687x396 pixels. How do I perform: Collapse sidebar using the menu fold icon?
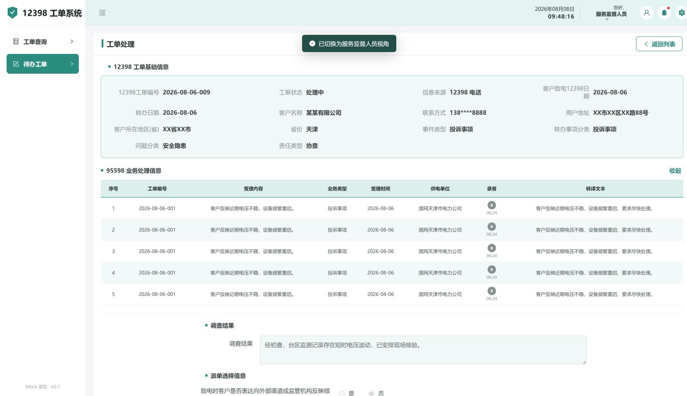click(x=102, y=13)
